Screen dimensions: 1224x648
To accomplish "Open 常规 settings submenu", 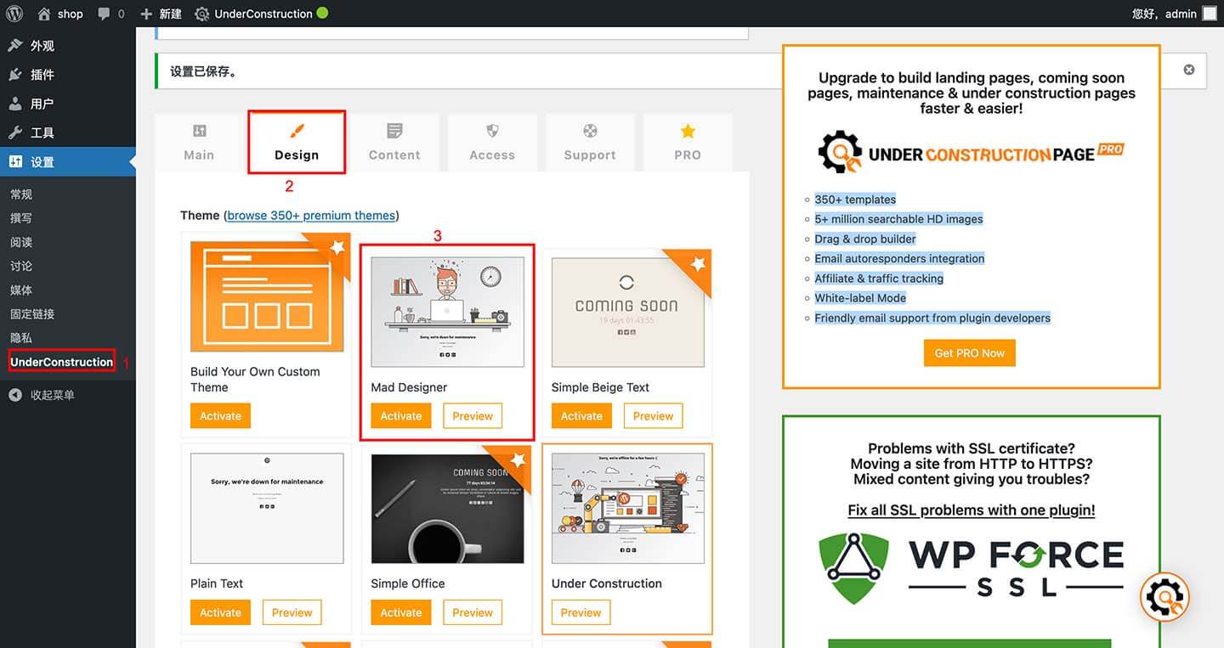I will pyautogui.click(x=21, y=194).
